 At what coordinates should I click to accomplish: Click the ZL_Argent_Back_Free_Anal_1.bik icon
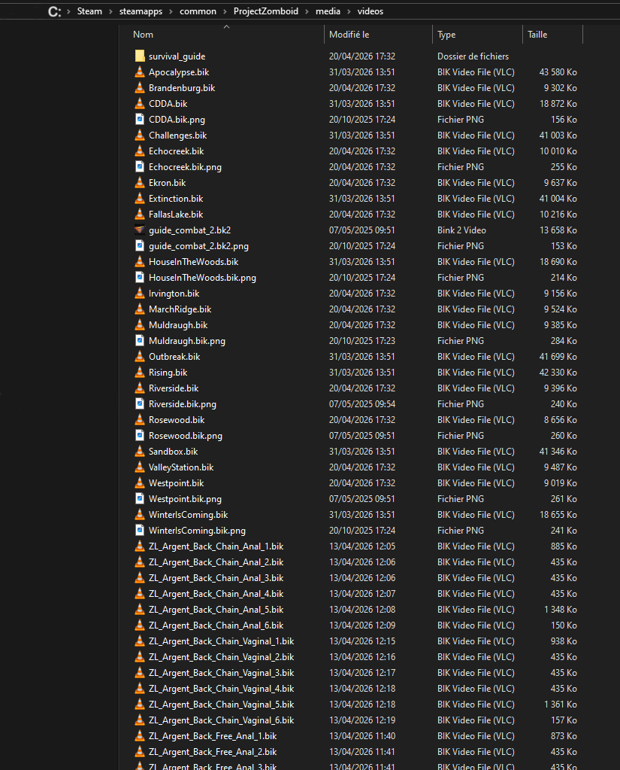tap(140, 735)
